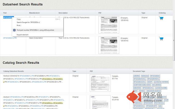Choose Copy from the context menu

[x=38, y=19]
